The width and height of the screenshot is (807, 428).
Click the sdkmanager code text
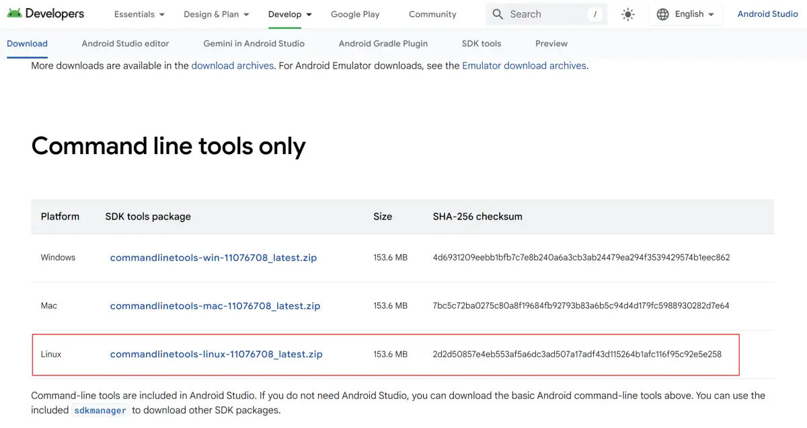[100, 411]
